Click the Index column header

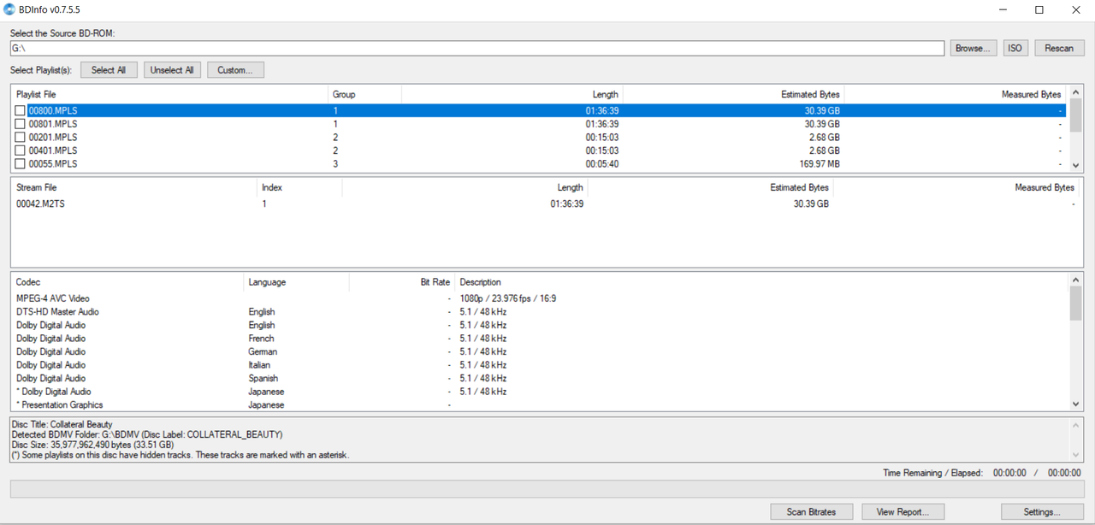pos(299,187)
